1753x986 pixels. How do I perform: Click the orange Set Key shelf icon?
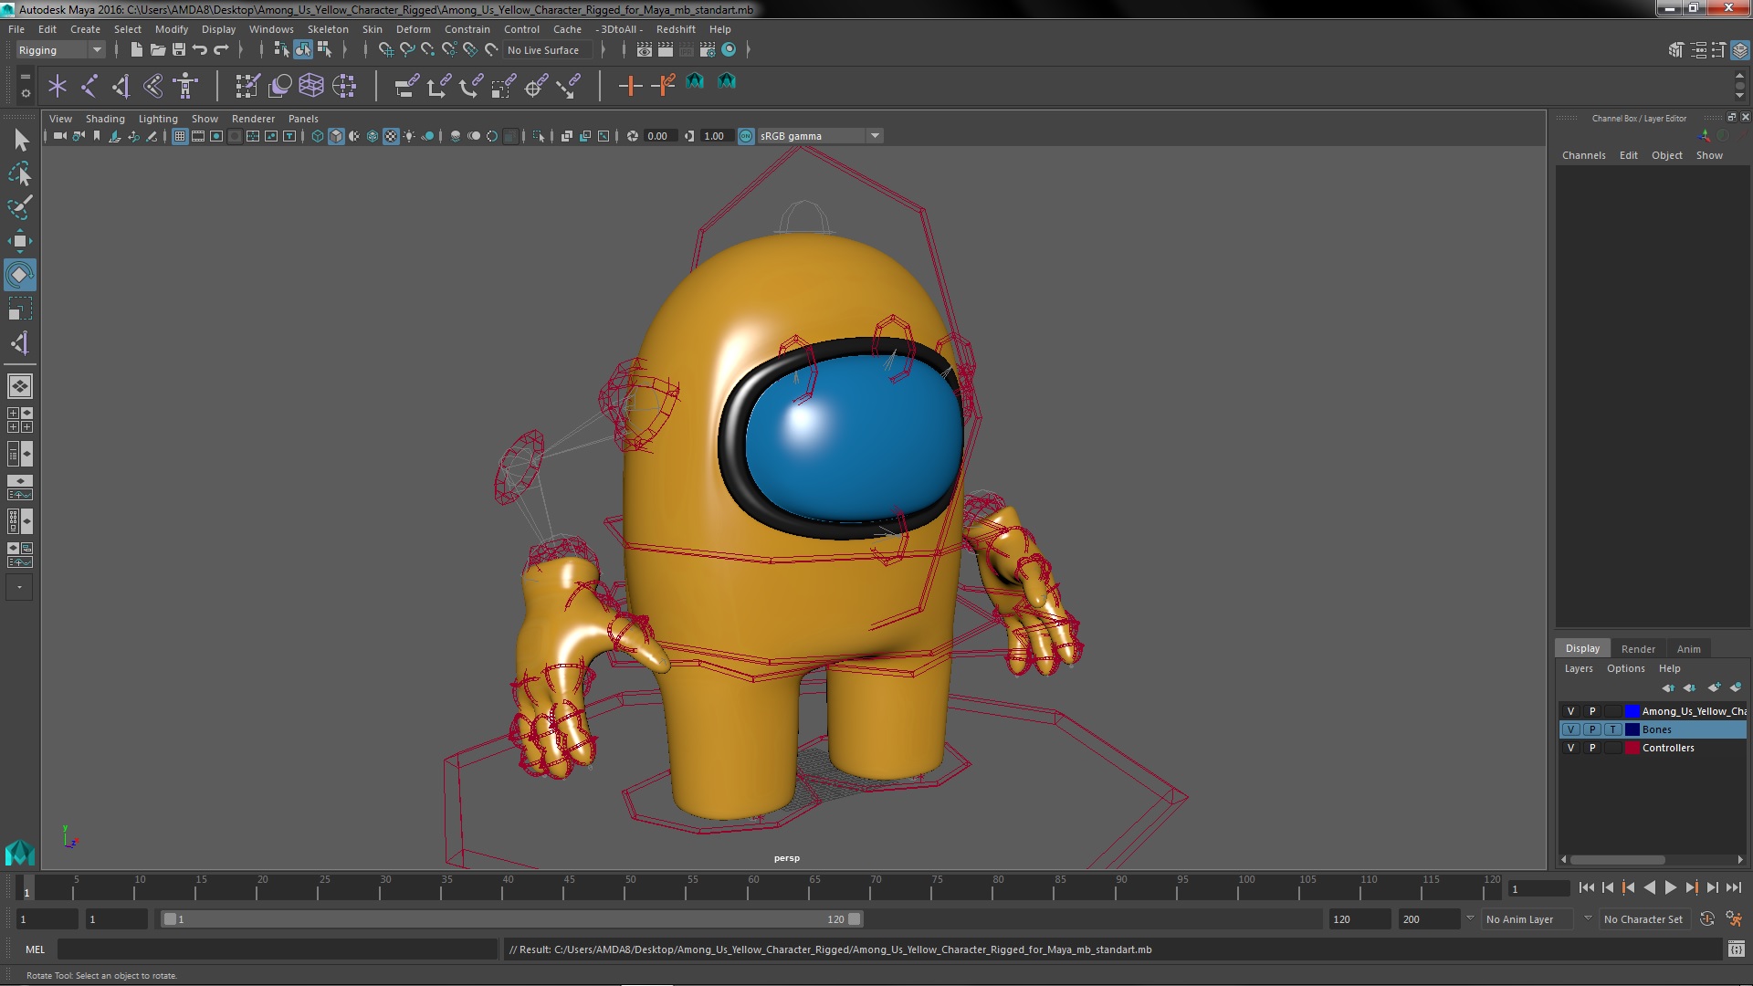tap(630, 86)
